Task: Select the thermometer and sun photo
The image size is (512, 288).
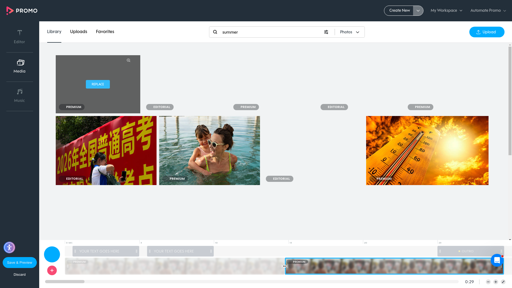Action: [427, 150]
